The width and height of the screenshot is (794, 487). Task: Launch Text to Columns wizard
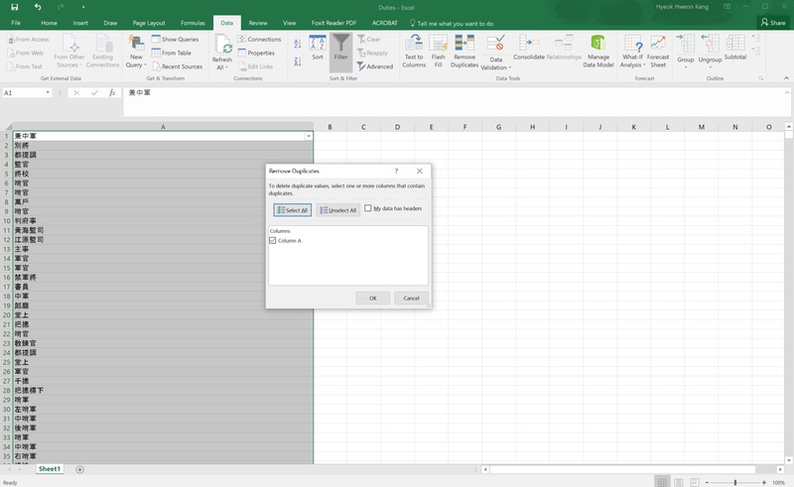(x=414, y=51)
